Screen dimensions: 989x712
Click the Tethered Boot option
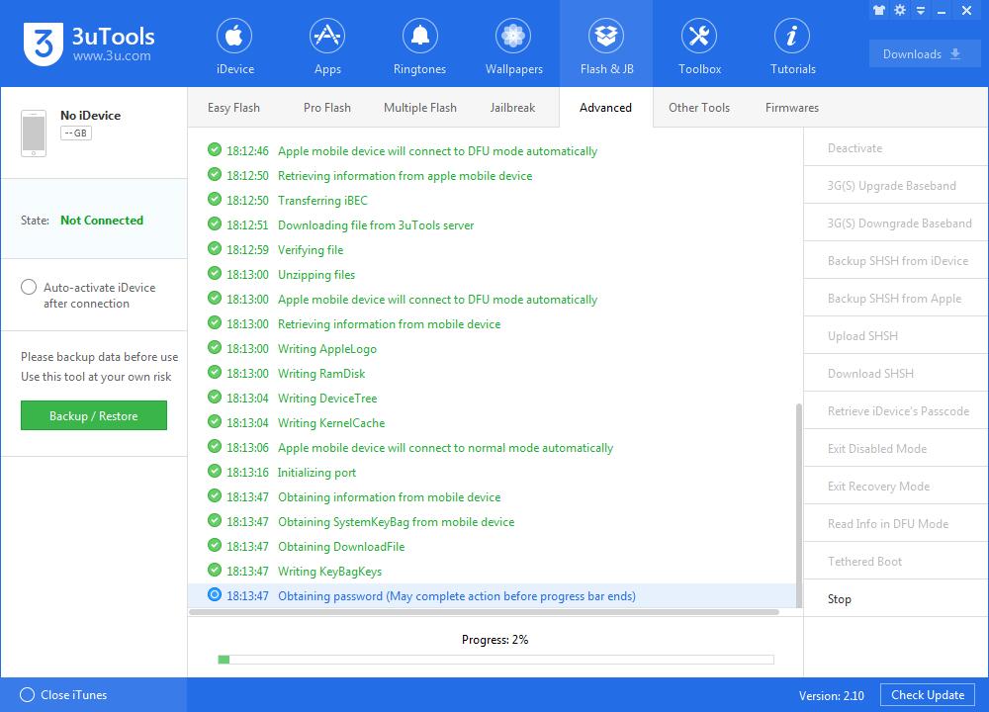click(x=896, y=562)
